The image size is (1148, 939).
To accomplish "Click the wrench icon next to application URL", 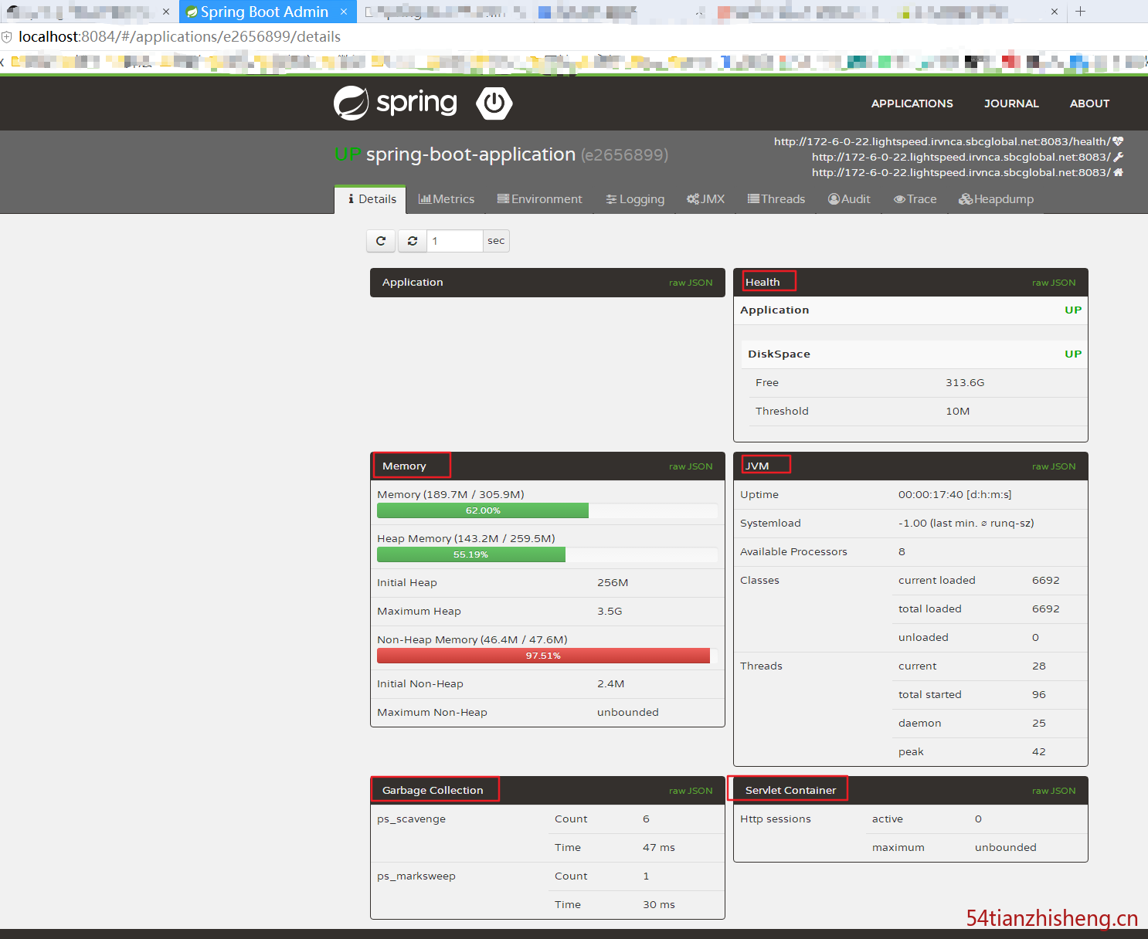I will click(1118, 156).
